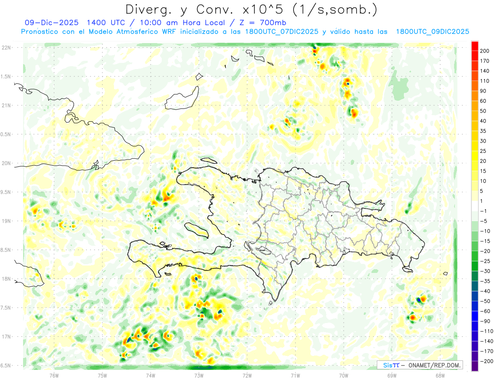This screenshot has width=494, height=381.
Task: Click the "71W" longitude label
Action: 296,375
